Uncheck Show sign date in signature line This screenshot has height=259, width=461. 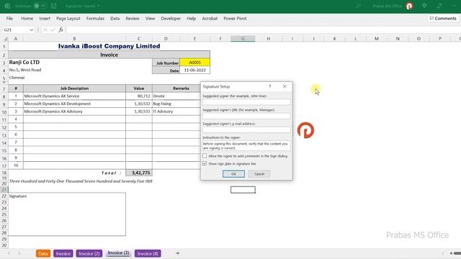coord(205,163)
